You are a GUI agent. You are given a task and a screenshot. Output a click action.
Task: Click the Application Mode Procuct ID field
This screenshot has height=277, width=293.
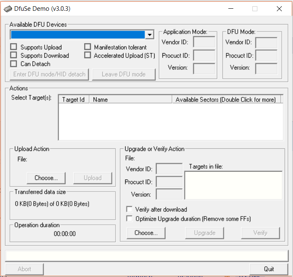pyautogui.click(x=204, y=55)
